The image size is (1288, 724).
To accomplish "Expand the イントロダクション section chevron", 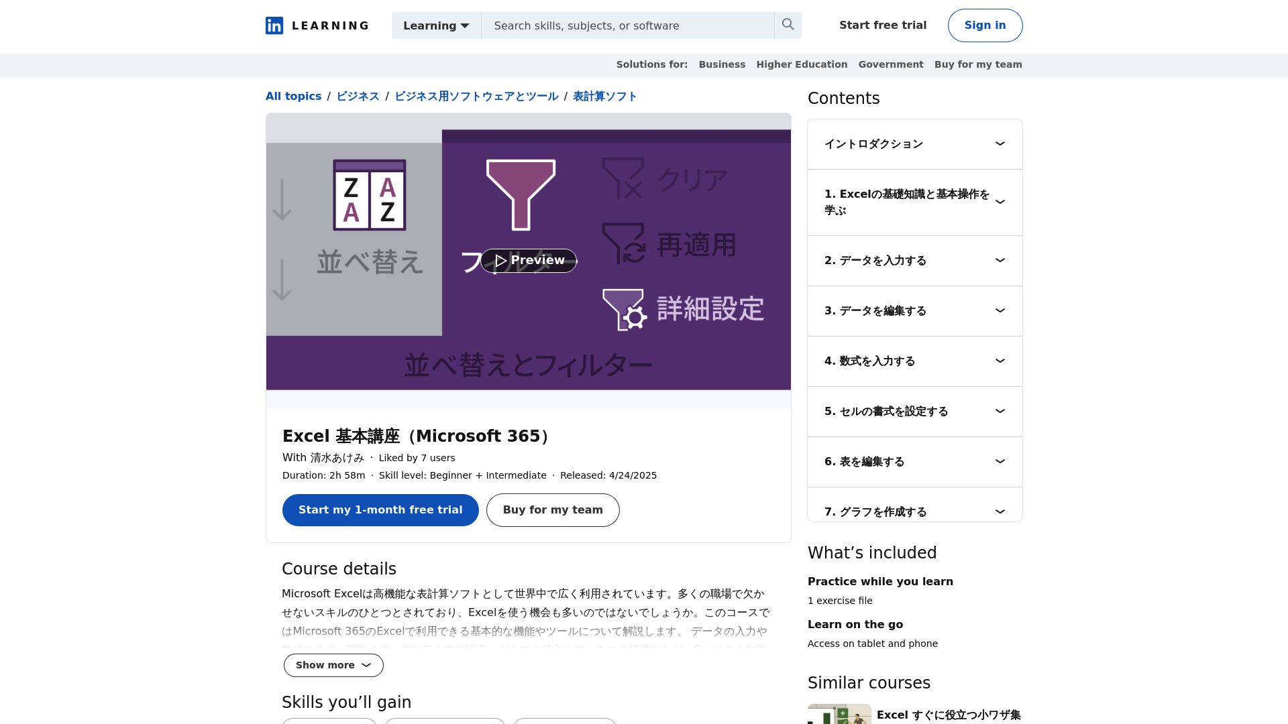I will [1000, 144].
